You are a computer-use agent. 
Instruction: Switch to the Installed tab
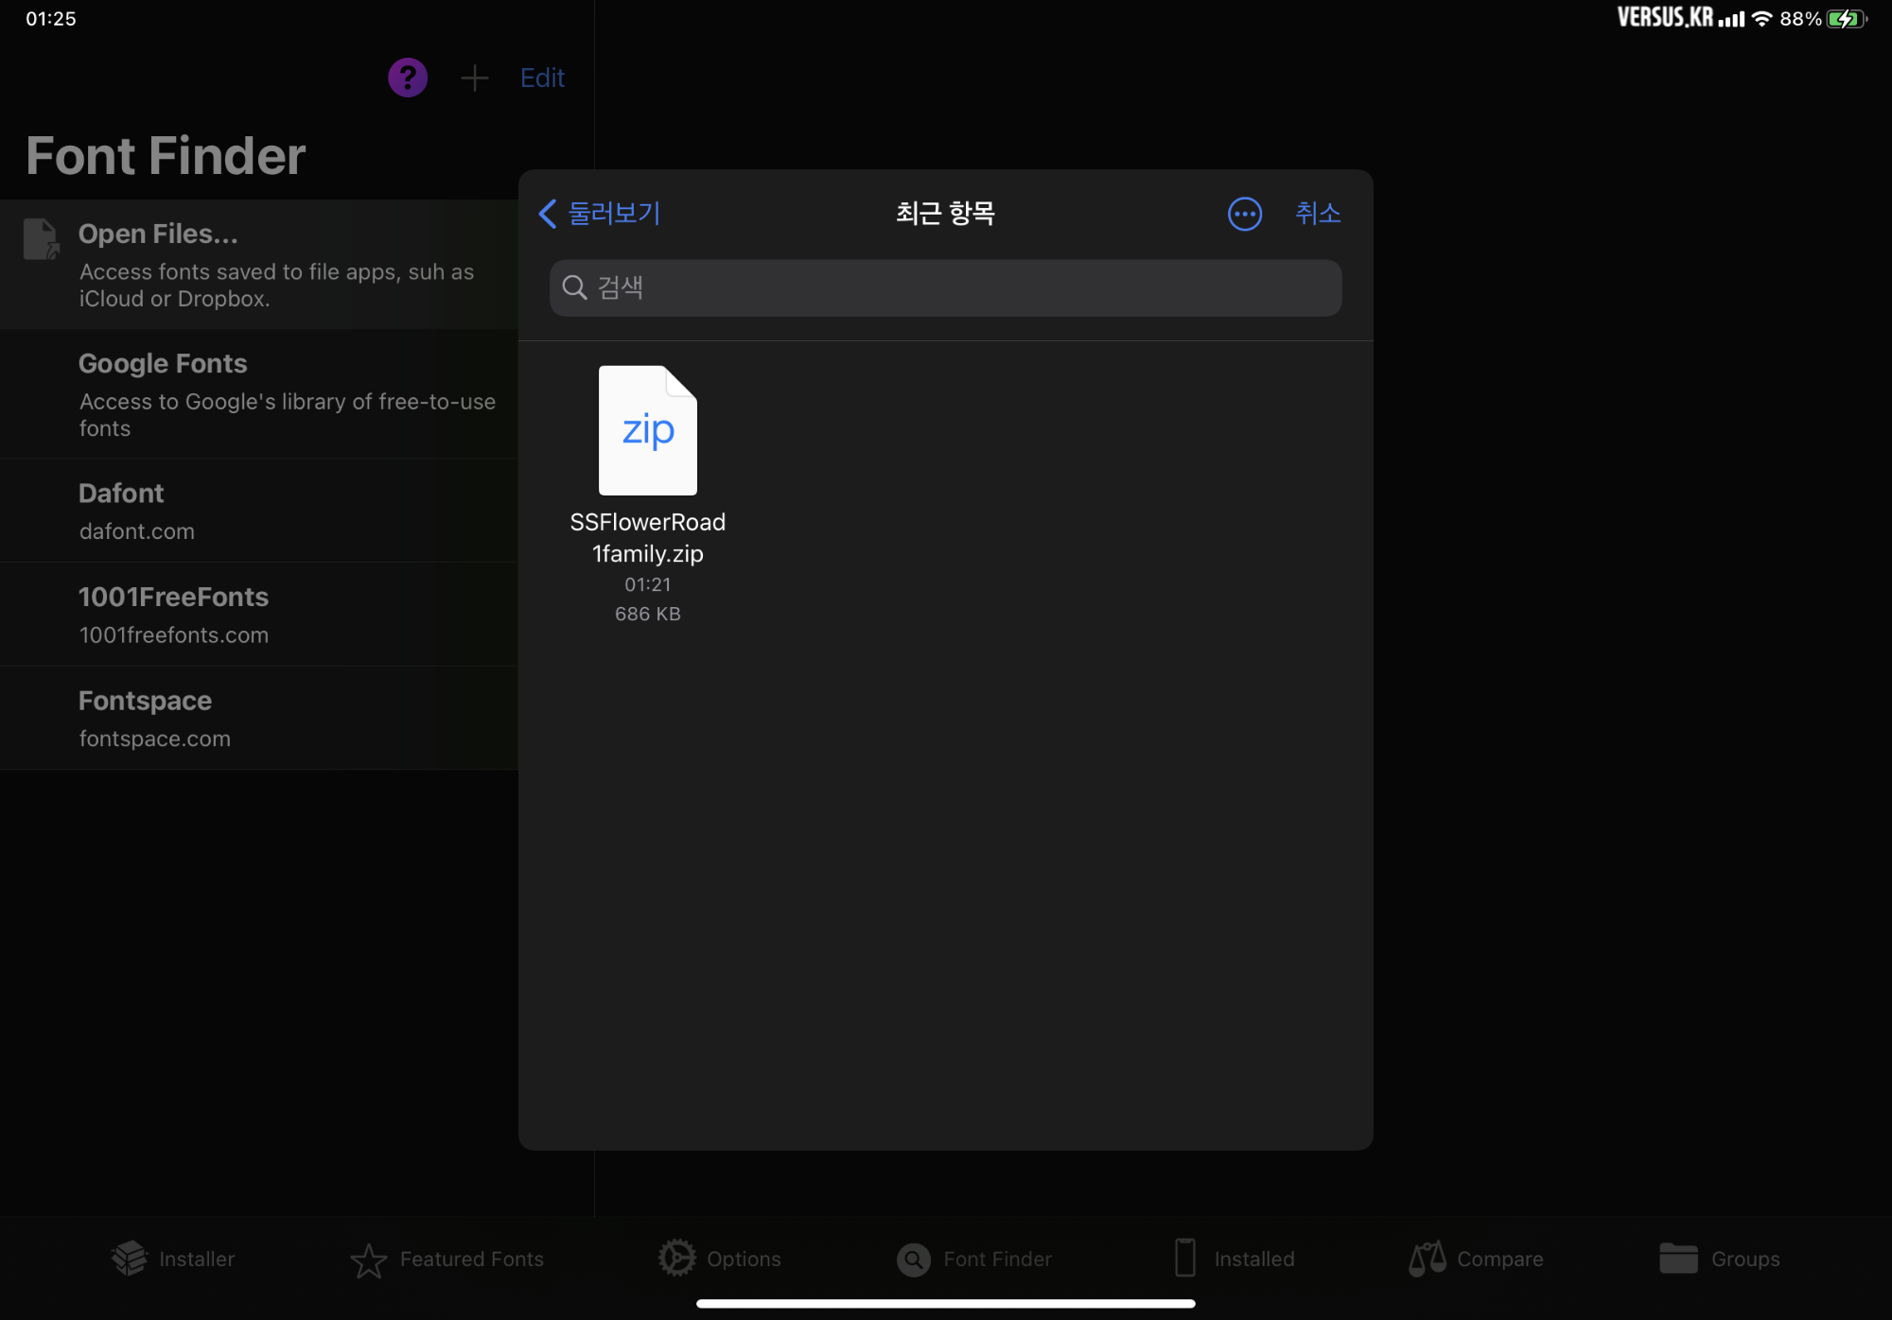(1235, 1259)
